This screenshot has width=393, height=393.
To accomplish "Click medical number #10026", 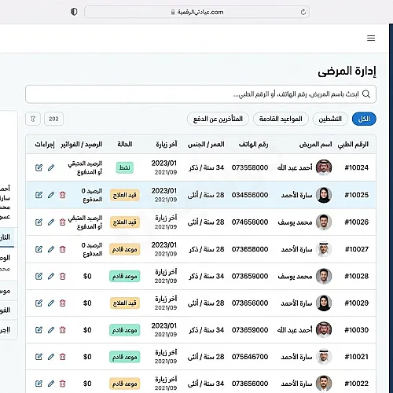I will pyautogui.click(x=357, y=222).
